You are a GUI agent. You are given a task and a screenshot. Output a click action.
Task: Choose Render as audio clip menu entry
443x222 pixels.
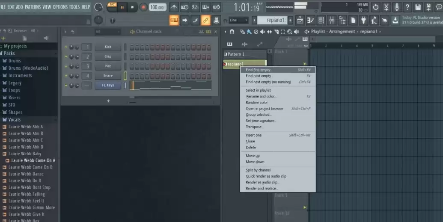[278, 182]
